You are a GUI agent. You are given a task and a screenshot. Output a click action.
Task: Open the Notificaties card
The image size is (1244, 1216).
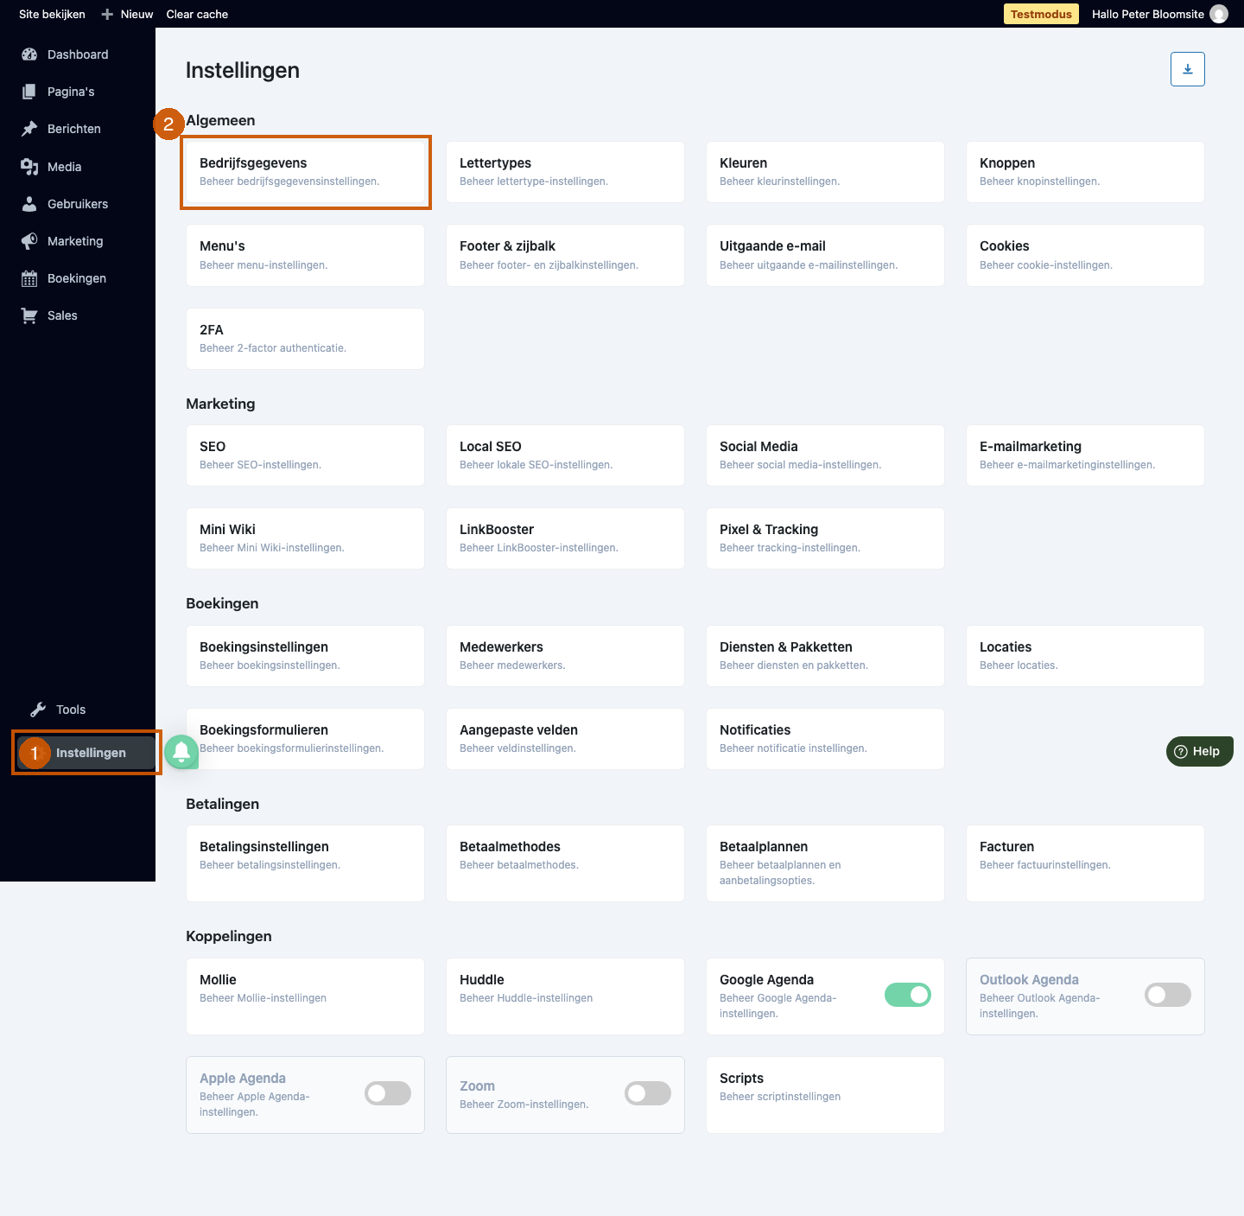(825, 739)
